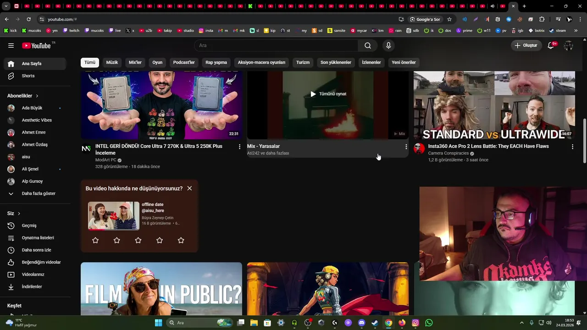Click the page vertical scrollbar thumb

[x=584, y=140]
